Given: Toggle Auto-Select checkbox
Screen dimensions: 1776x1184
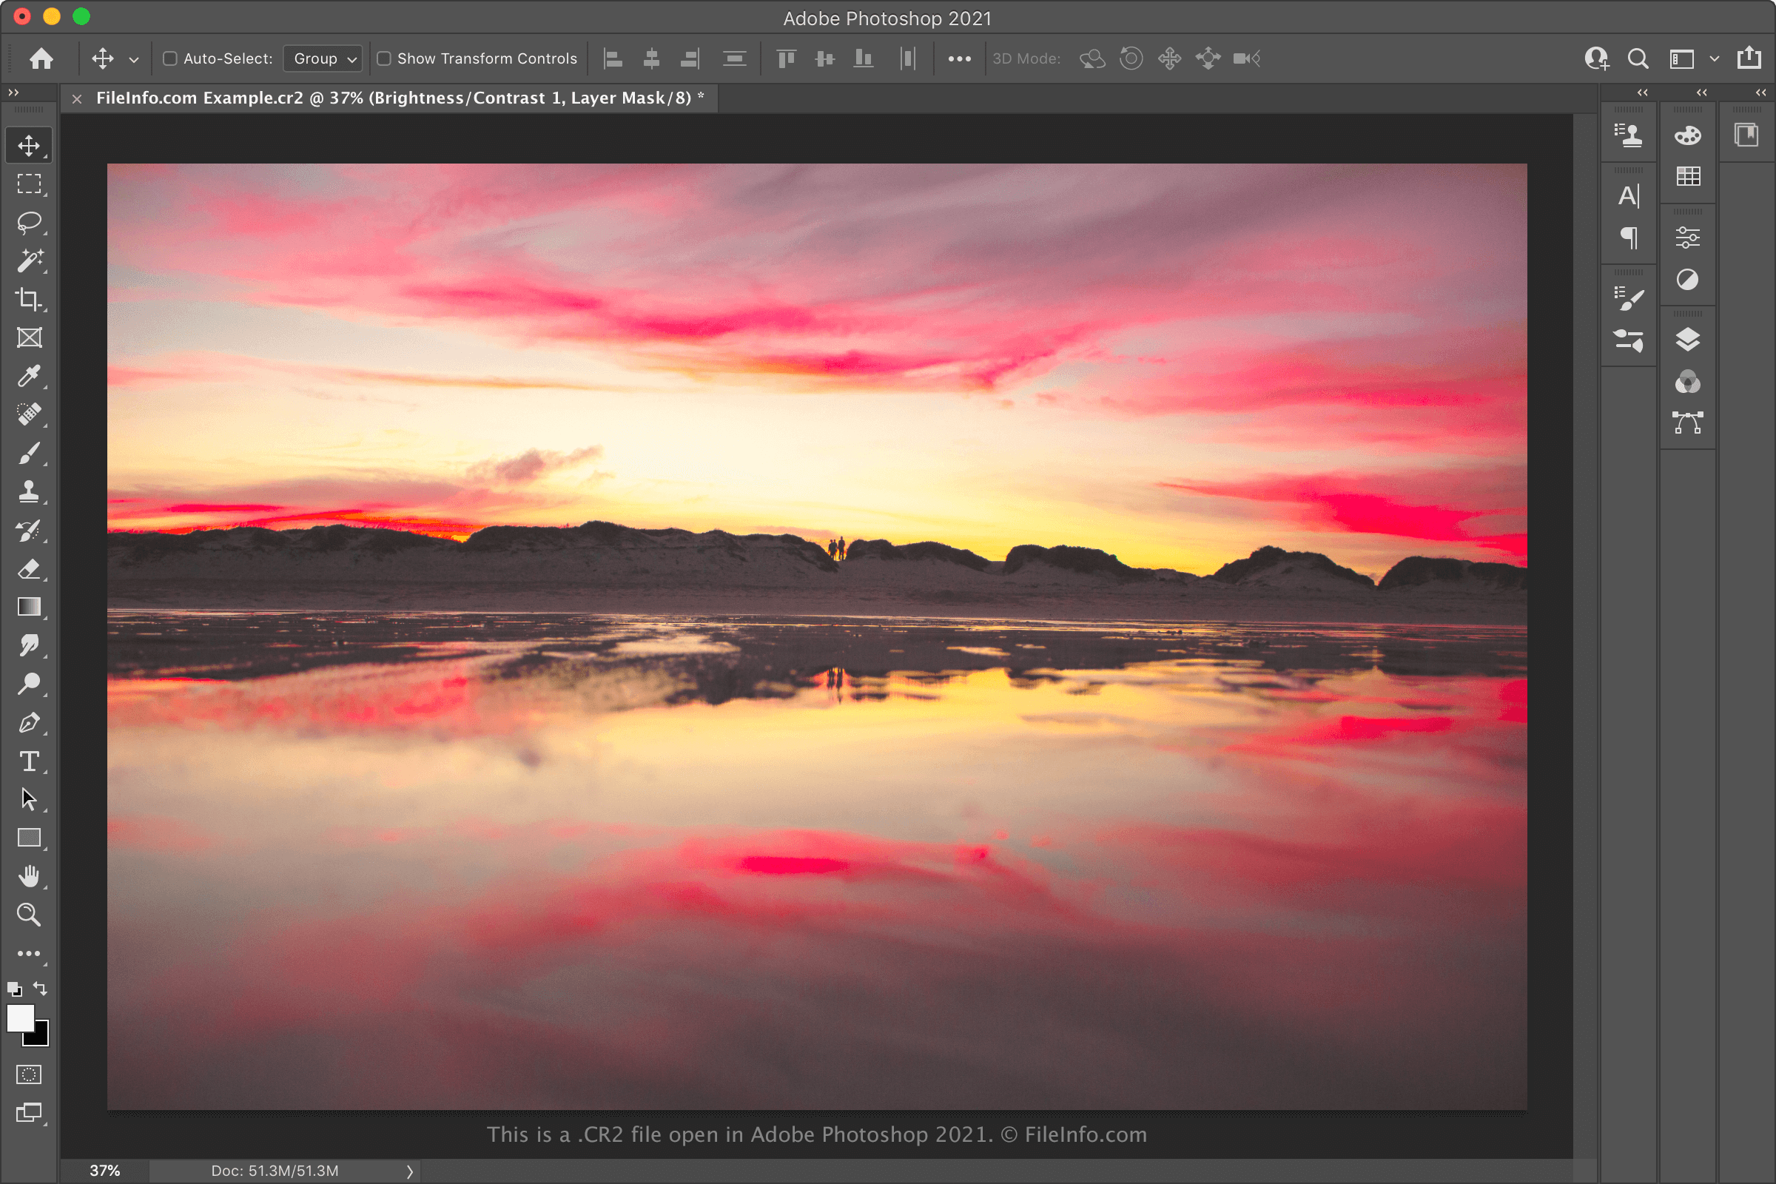Looking at the screenshot, I should tap(168, 58).
